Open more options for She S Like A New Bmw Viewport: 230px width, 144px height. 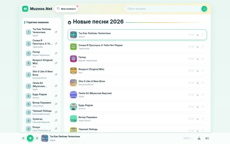point(203,83)
